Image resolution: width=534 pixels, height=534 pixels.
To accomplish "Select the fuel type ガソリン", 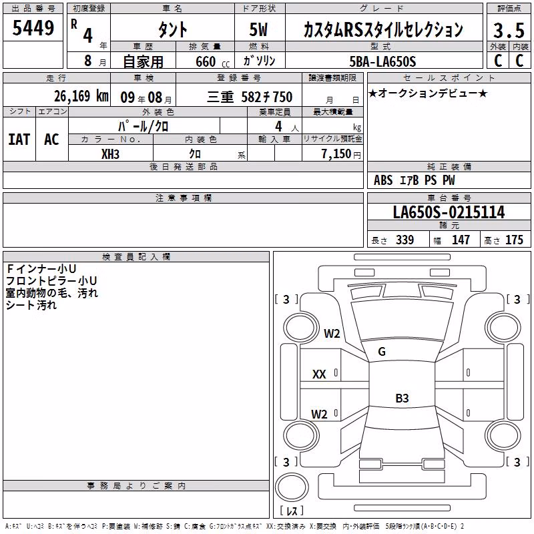I will 259,61.
